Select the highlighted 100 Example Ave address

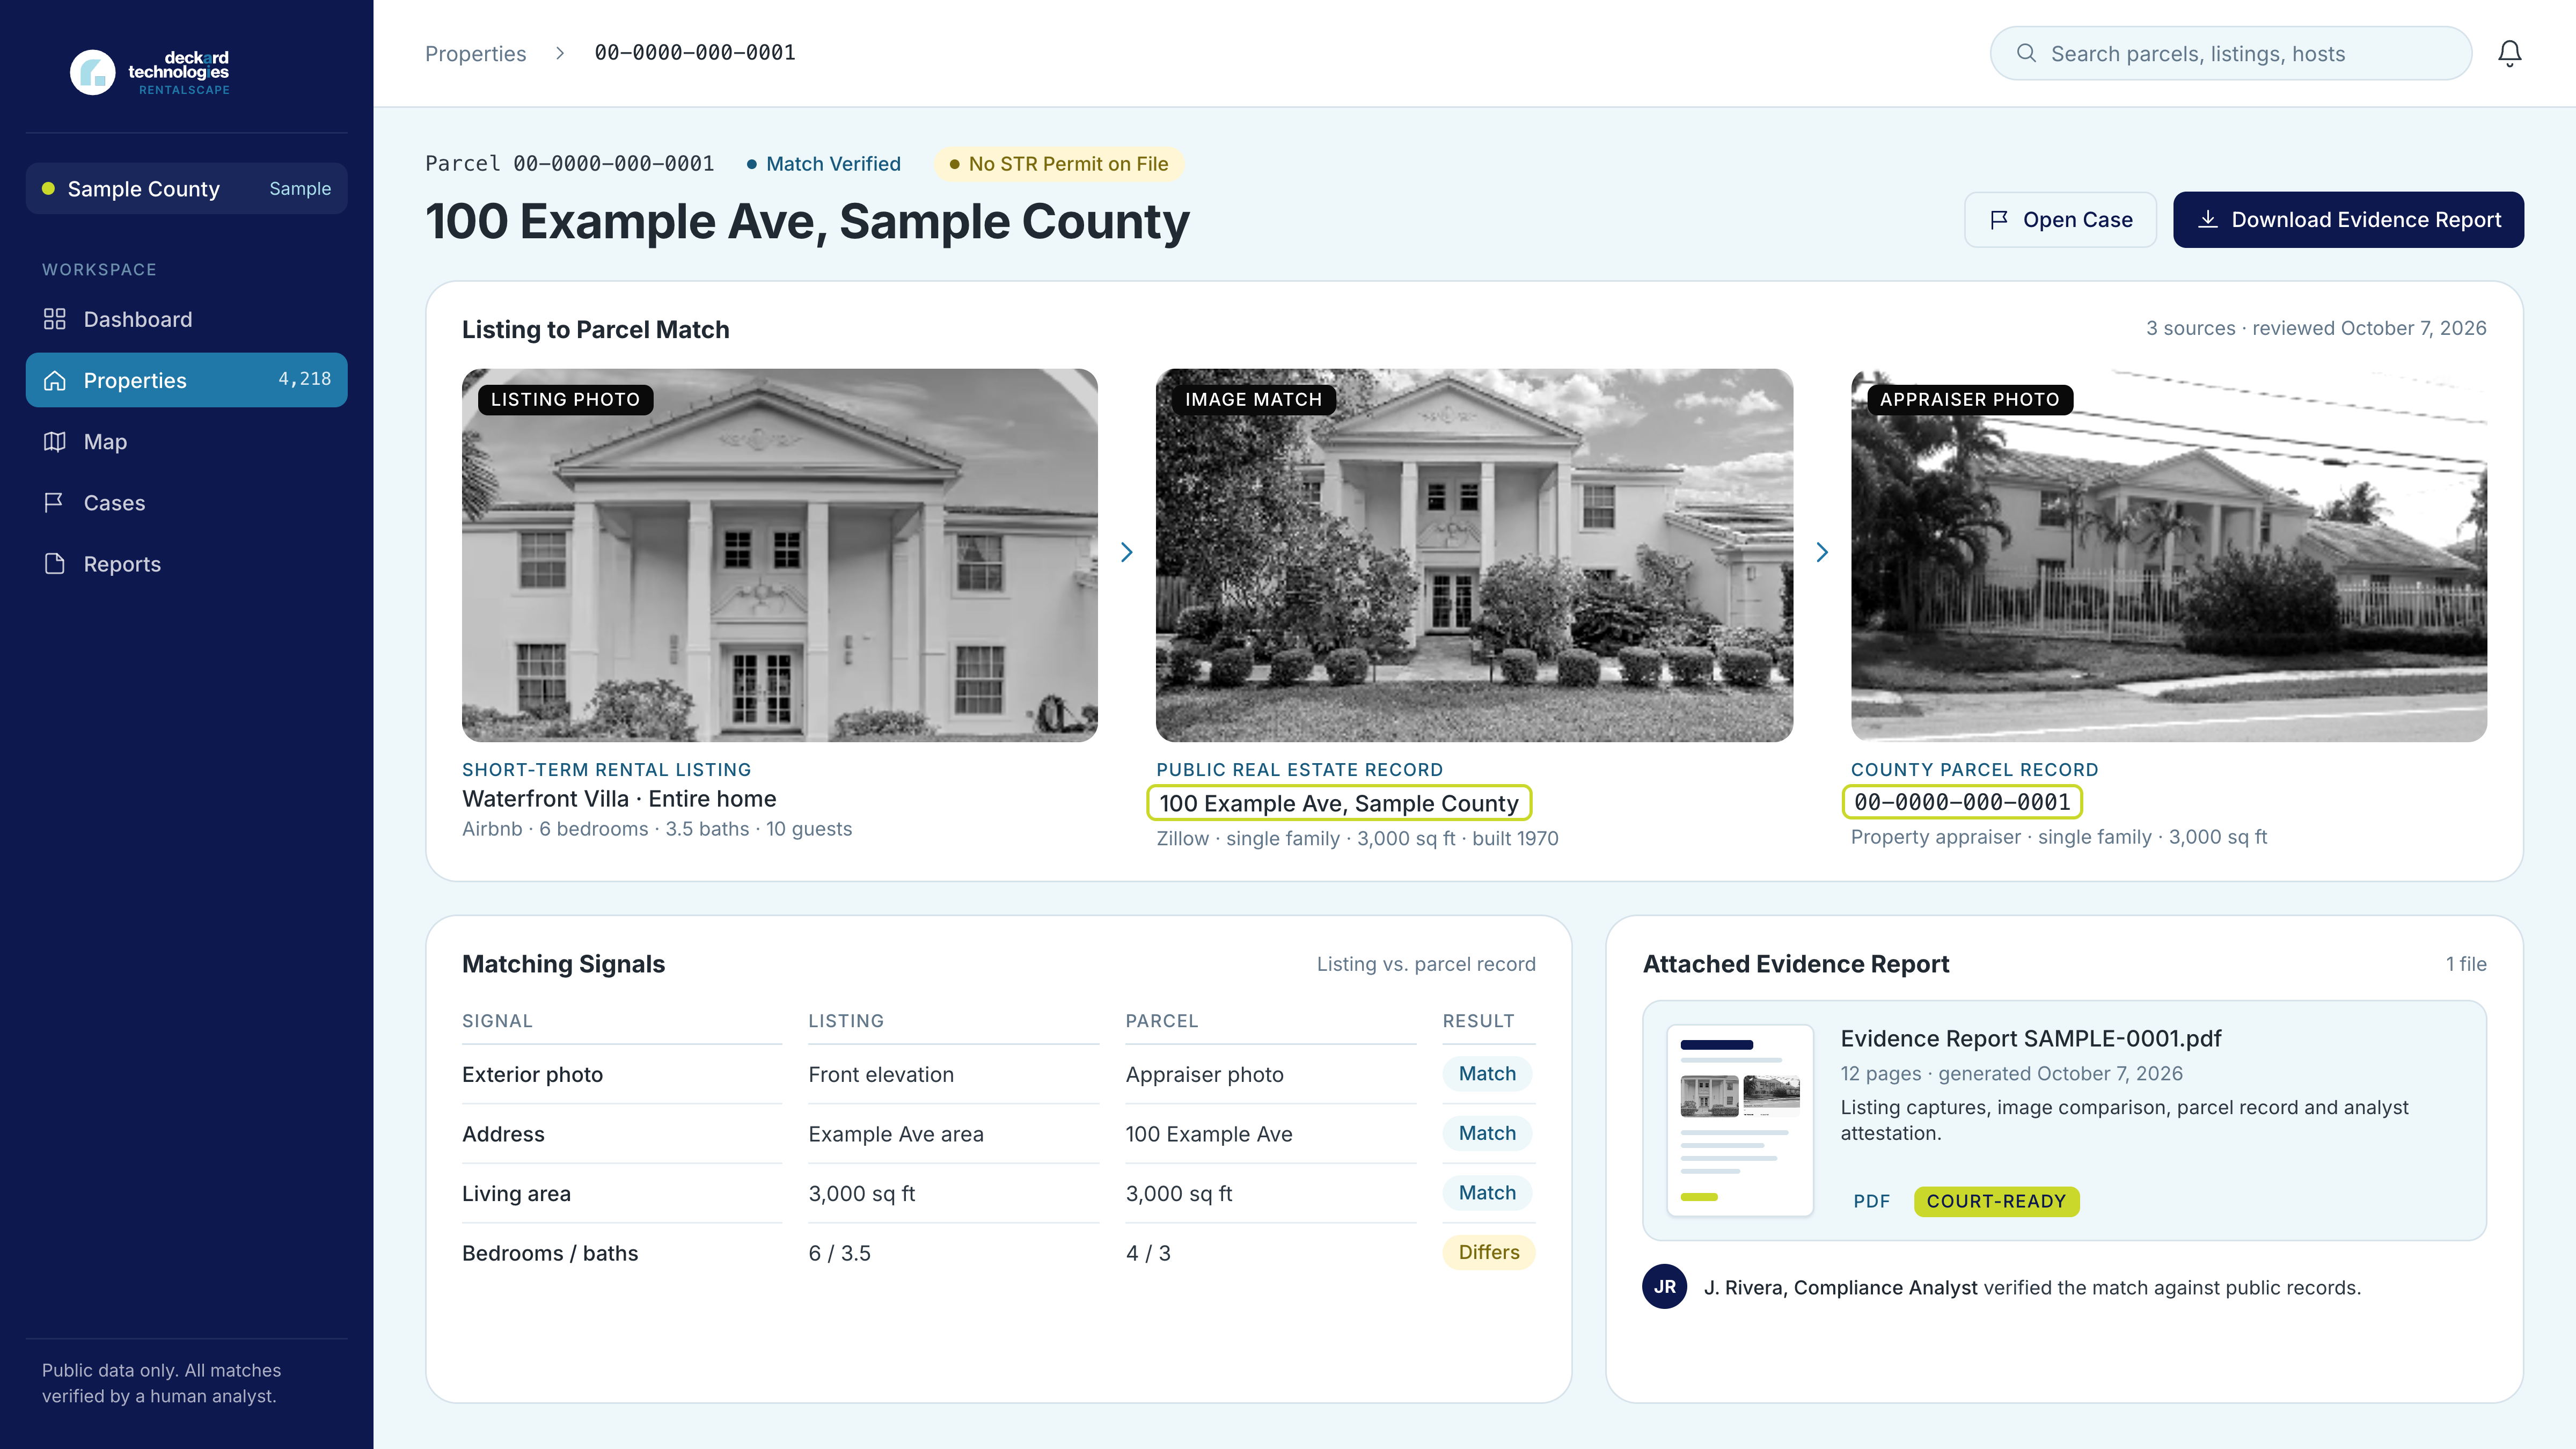pos(1338,803)
